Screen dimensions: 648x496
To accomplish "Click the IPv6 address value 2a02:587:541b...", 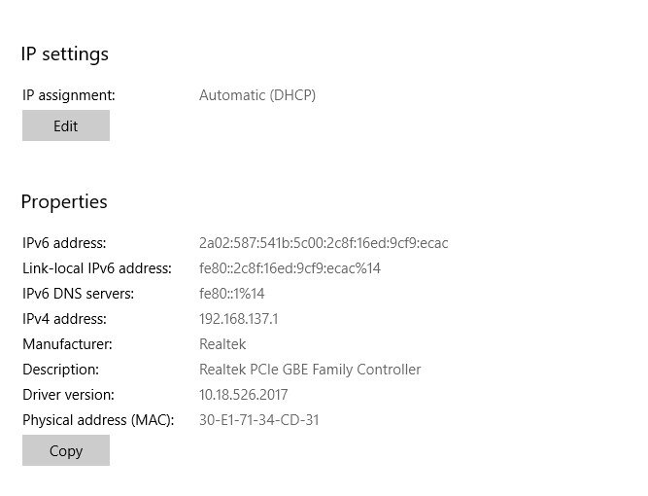I will [x=324, y=243].
